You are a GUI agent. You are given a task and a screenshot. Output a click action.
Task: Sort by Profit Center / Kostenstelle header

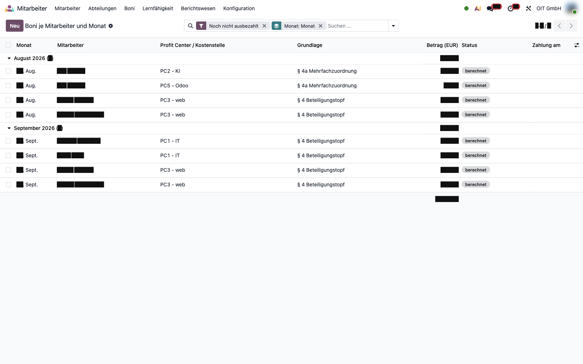coord(192,45)
